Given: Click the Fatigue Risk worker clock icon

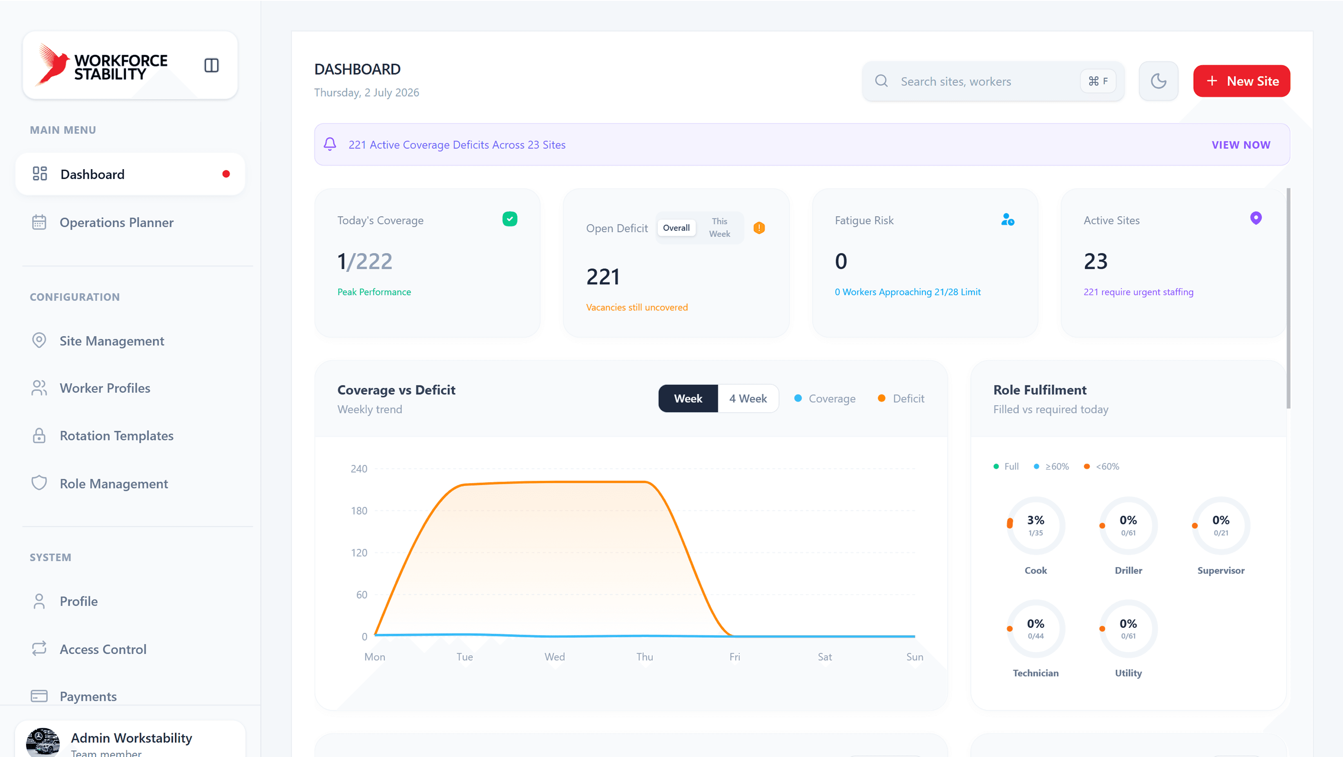Looking at the screenshot, I should tap(1007, 219).
